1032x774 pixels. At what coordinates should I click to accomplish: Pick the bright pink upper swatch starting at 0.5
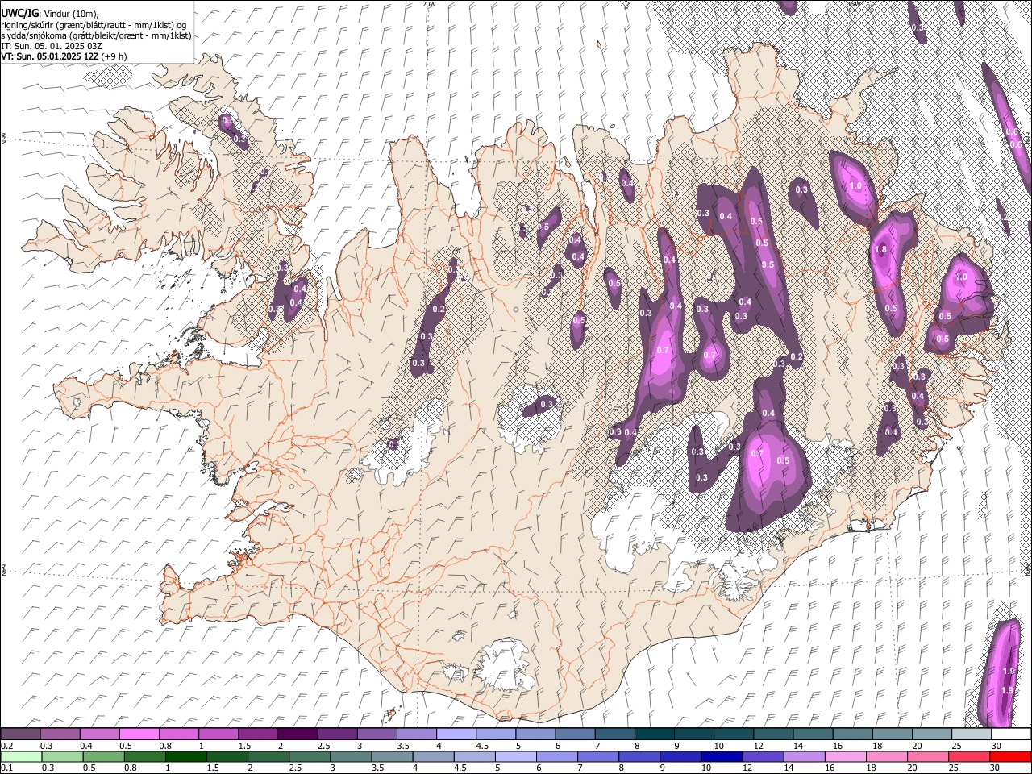point(139,734)
